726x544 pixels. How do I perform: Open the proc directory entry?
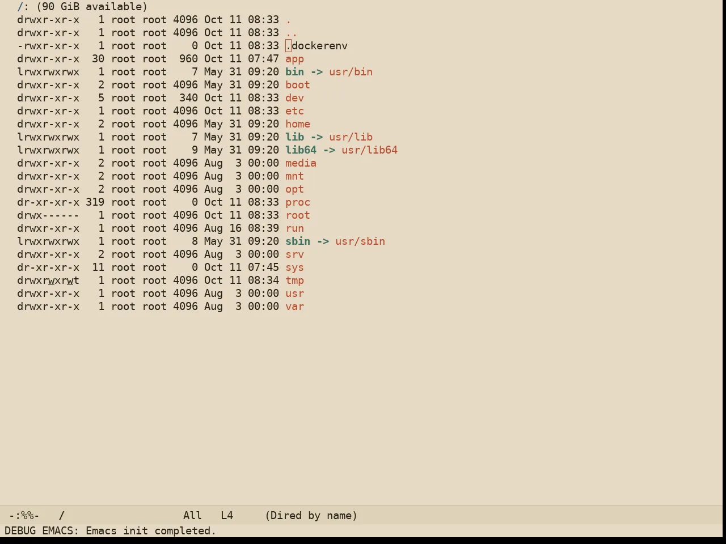click(298, 202)
